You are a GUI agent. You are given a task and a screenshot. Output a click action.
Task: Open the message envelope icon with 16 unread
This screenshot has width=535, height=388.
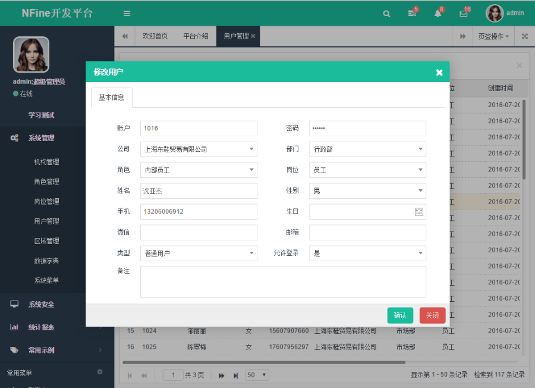coord(464,13)
